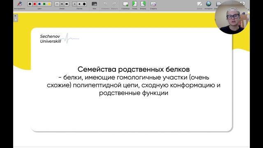Select the red pen color
263x148 pixels.
tap(35, 4)
